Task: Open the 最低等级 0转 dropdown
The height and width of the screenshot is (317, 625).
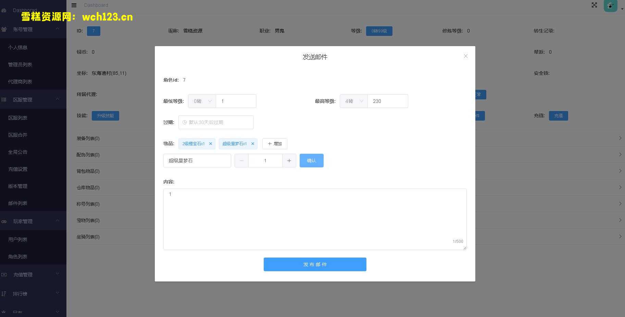Action: coord(202,101)
